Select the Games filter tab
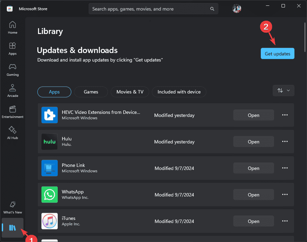The height and width of the screenshot is (242, 307). (x=91, y=92)
